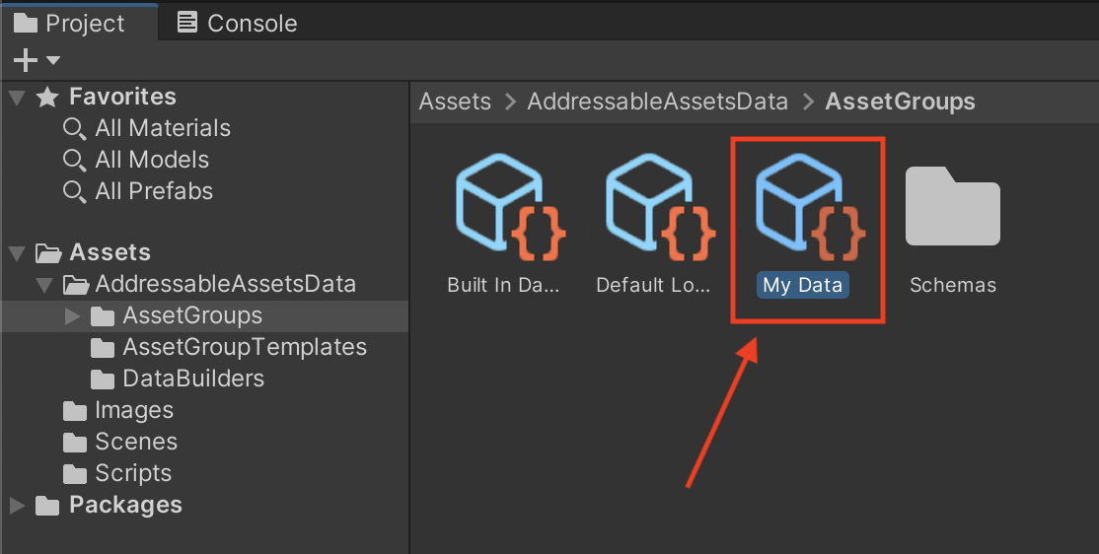Select the Packages root in tree
Image resolution: width=1099 pixels, height=554 pixels.
(x=125, y=505)
